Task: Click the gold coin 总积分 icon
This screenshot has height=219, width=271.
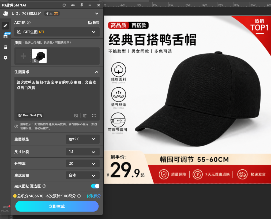Action: tap(15, 196)
